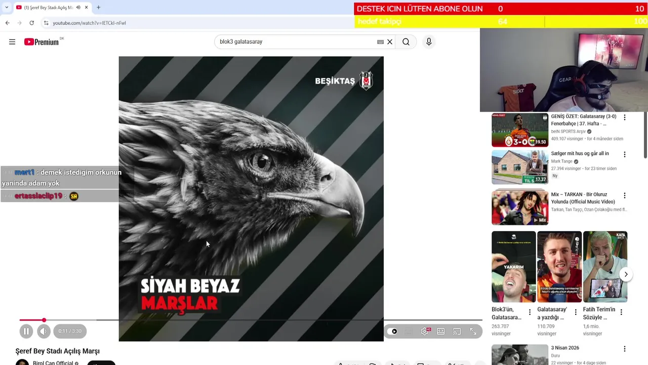Viewport: 648px width, 365px height.
Task: Visit beIN SPORTS Arşiv channel
Action: (568, 132)
